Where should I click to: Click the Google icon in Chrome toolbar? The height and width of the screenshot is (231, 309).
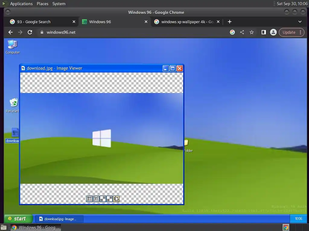pyautogui.click(x=232, y=32)
